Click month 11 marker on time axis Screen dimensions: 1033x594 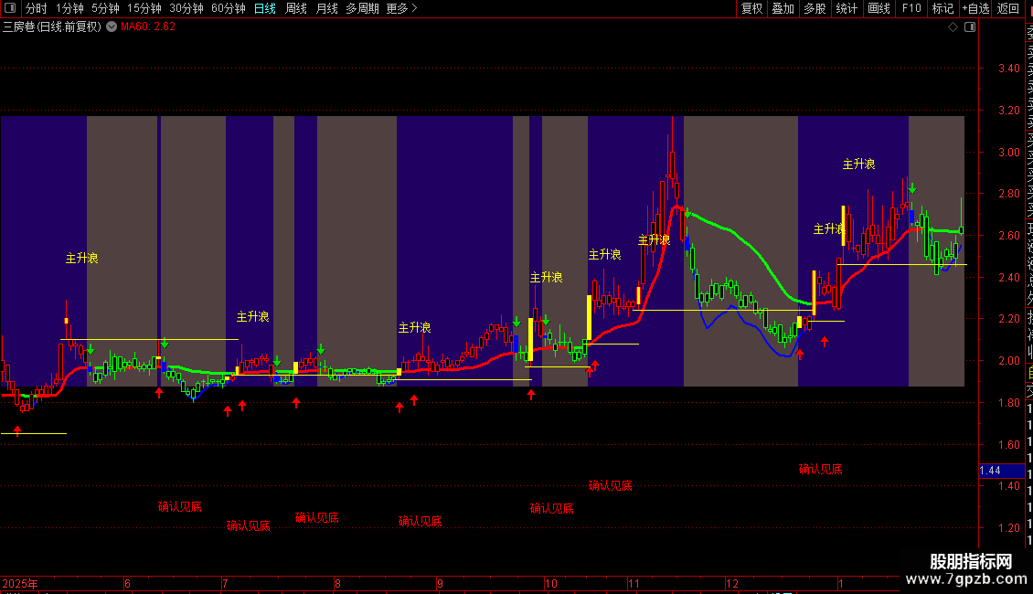(634, 584)
